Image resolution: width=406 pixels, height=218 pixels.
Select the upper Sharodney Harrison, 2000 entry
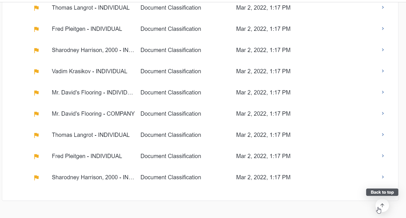click(x=93, y=50)
